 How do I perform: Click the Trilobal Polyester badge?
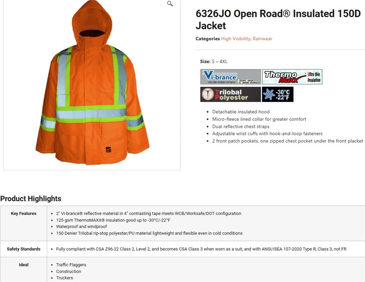pyautogui.click(x=230, y=94)
